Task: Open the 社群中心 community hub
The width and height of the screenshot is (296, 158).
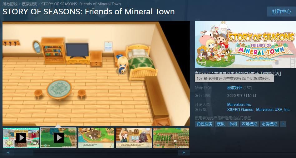Action: coord(281,12)
